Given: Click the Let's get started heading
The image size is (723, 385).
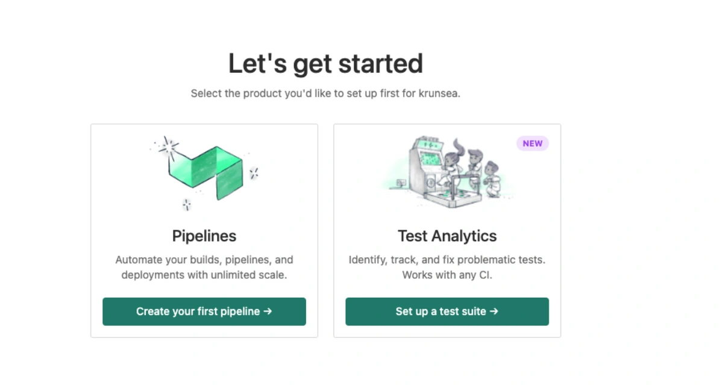Looking at the screenshot, I should [x=325, y=64].
